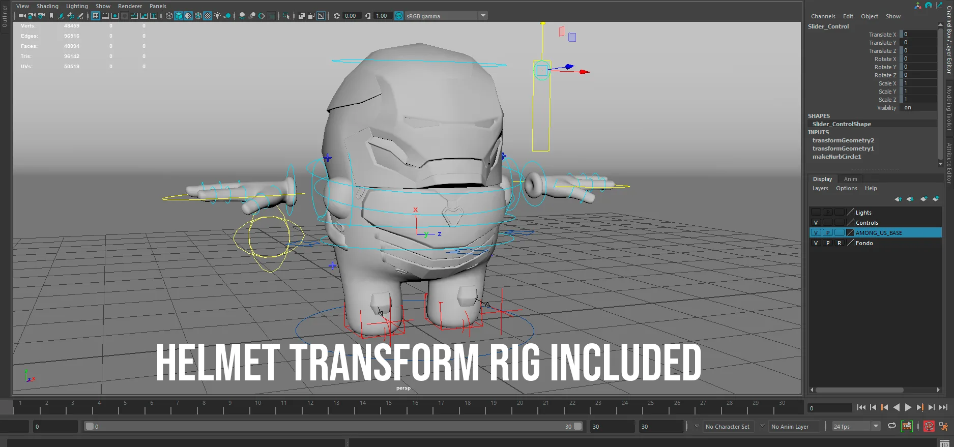The height and width of the screenshot is (447, 954).
Task: Open the Object menu in Channel Box
Action: tap(870, 16)
